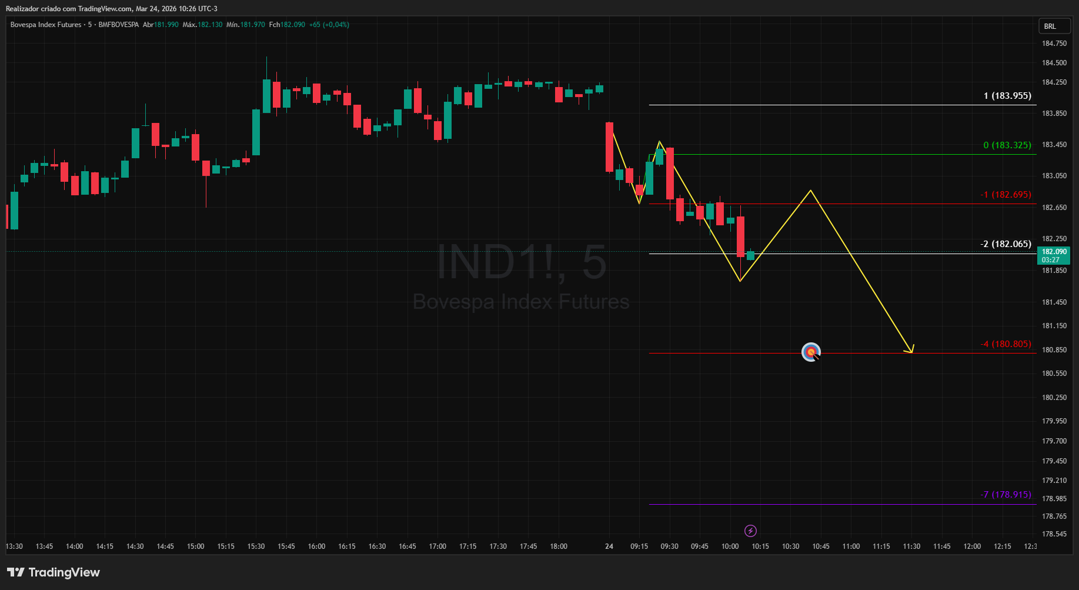Viewport: 1079px width, 590px height.
Task: Select the Fibonacci level 1 (183.955) label
Action: [1007, 96]
